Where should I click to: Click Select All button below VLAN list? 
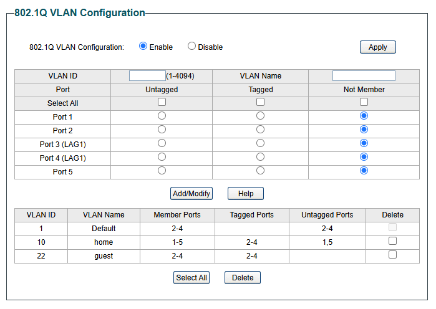[x=191, y=278]
